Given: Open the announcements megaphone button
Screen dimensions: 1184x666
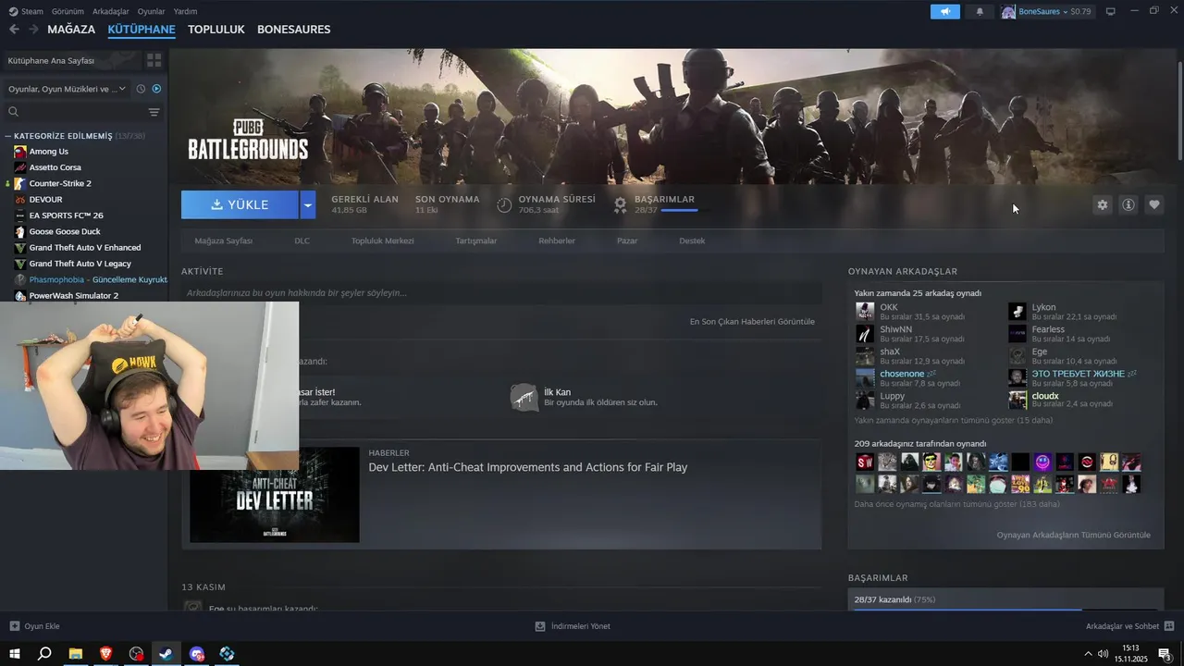Looking at the screenshot, I should tap(945, 12).
